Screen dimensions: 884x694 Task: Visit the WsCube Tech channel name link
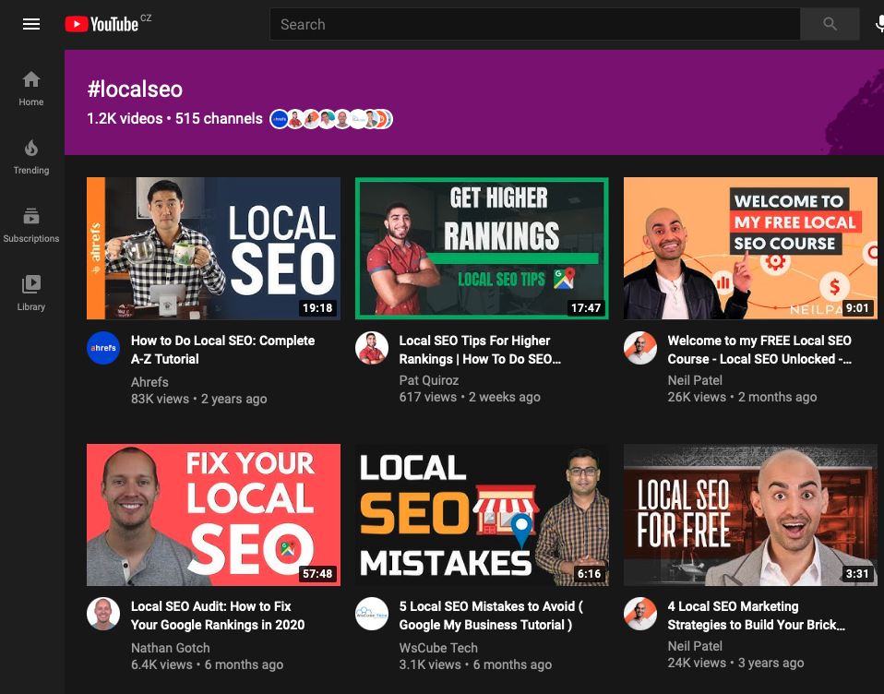pyautogui.click(x=438, y=648)
